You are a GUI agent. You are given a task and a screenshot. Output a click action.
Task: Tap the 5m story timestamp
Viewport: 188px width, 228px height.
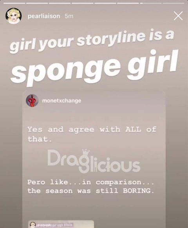69,16
